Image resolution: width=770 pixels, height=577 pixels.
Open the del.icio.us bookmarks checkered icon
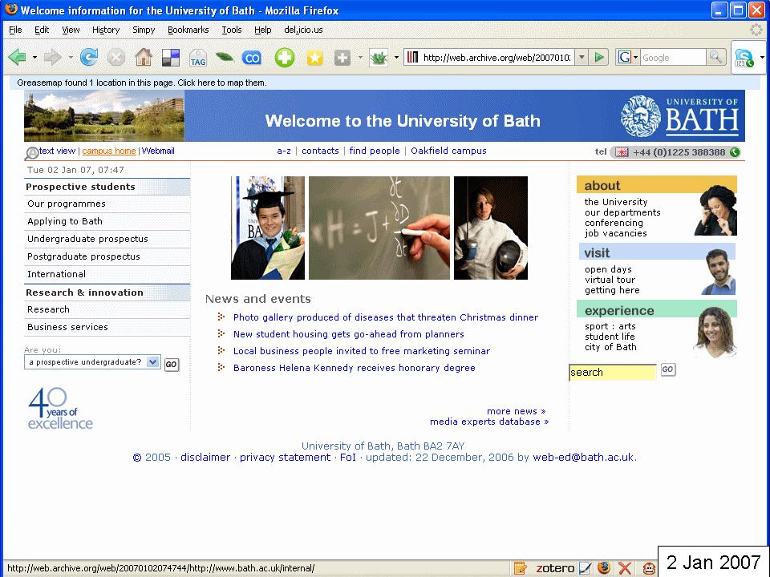171,58
